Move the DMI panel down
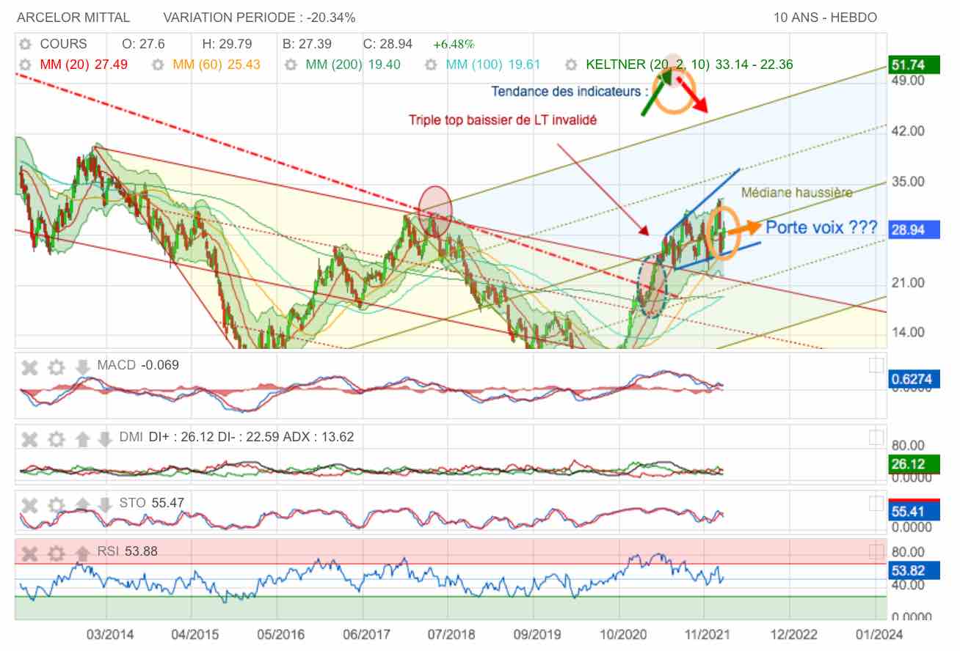 coord(105,438)
